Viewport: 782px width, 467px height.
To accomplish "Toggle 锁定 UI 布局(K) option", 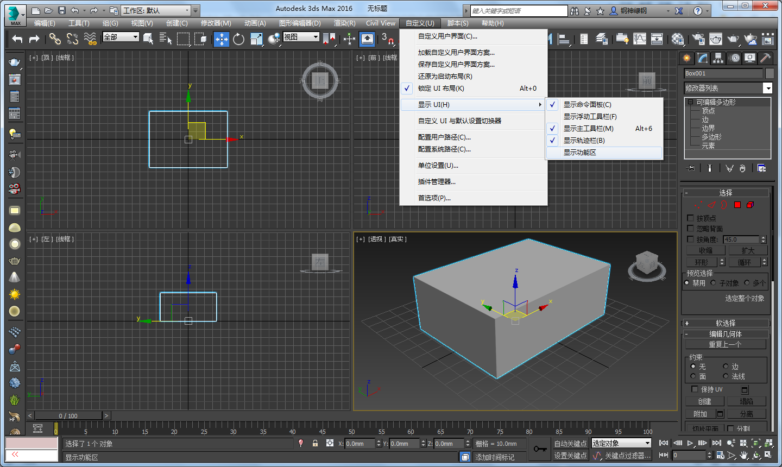I will coord(473,88).
